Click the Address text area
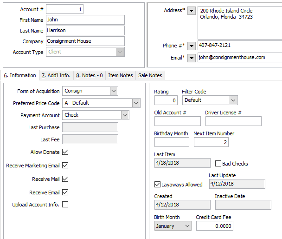This screenshot has width=282, height=239. click(240, 23)
